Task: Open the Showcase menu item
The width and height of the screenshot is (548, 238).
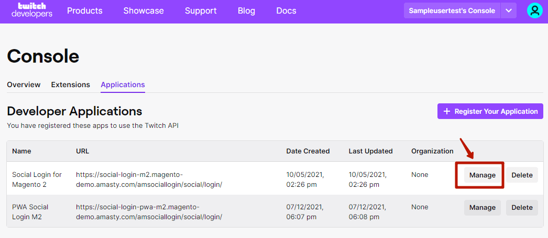Action: [144, 11]
